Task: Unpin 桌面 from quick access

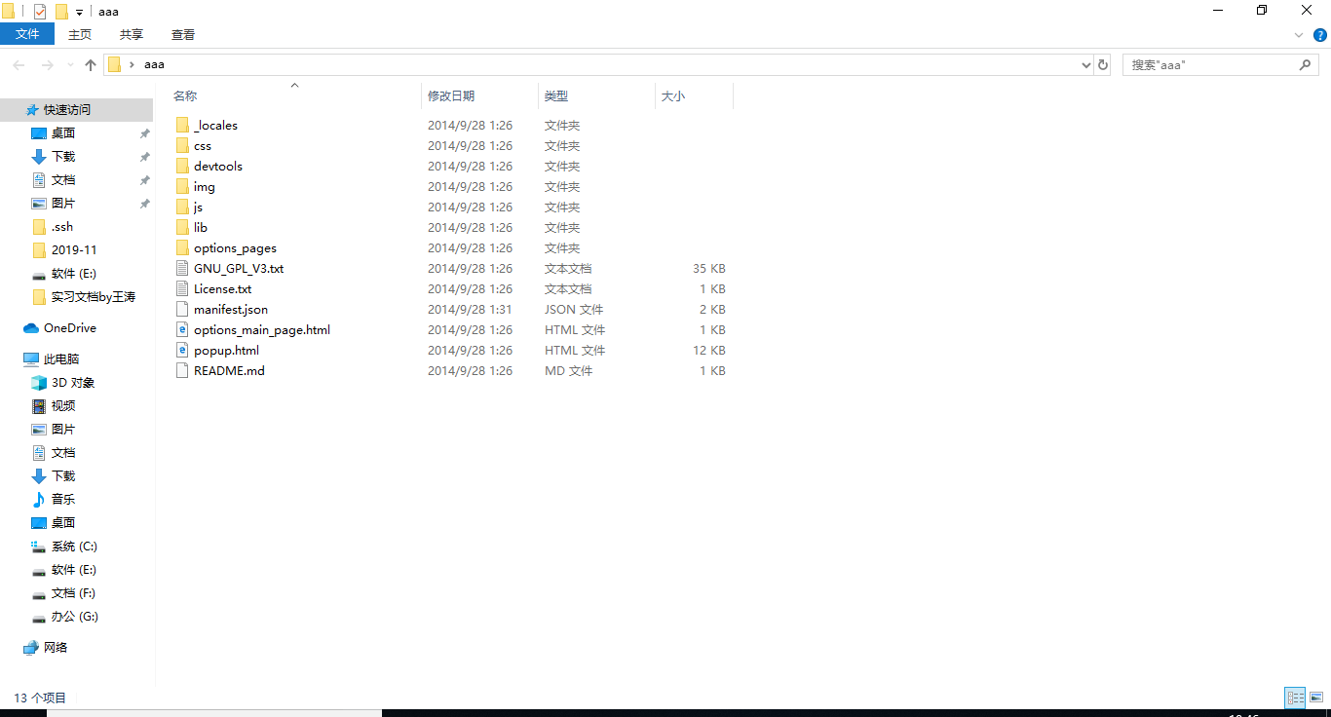Action: [x=144, y=132]
